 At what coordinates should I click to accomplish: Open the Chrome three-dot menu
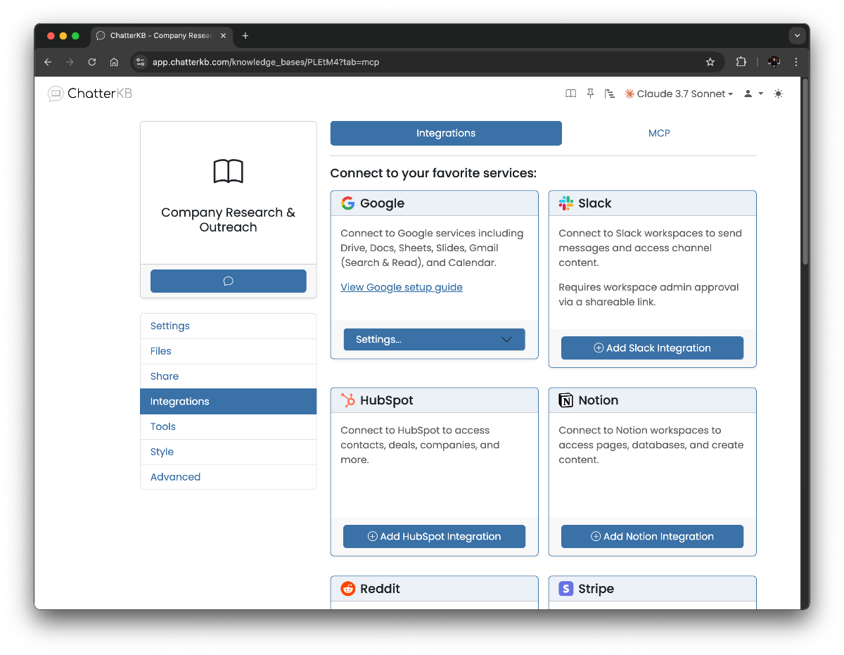pyautogui.click(x=796, y=62)
